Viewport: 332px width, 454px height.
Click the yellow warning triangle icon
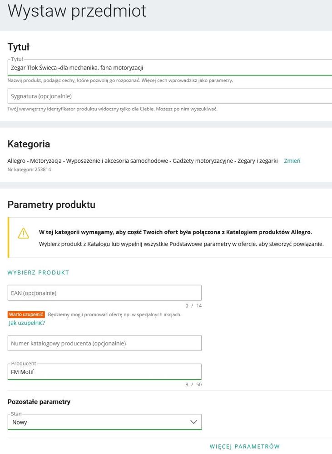23,233
